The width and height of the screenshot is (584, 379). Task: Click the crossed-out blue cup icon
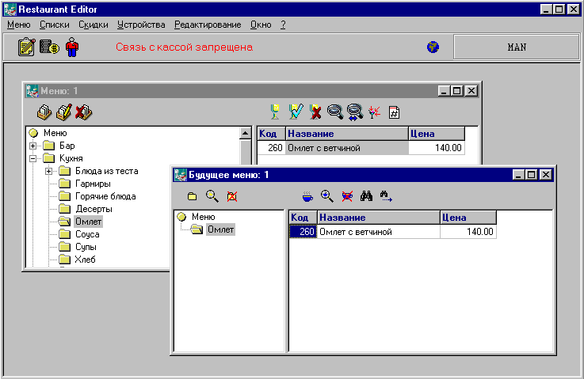(x=347, y=196)
